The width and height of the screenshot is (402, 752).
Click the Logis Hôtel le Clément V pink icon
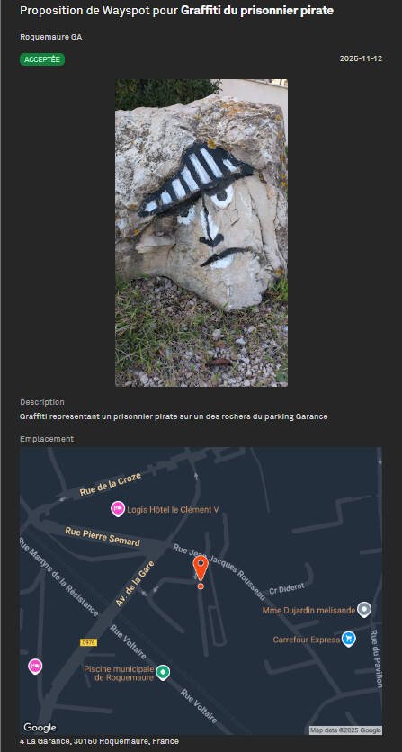[118, 509]
